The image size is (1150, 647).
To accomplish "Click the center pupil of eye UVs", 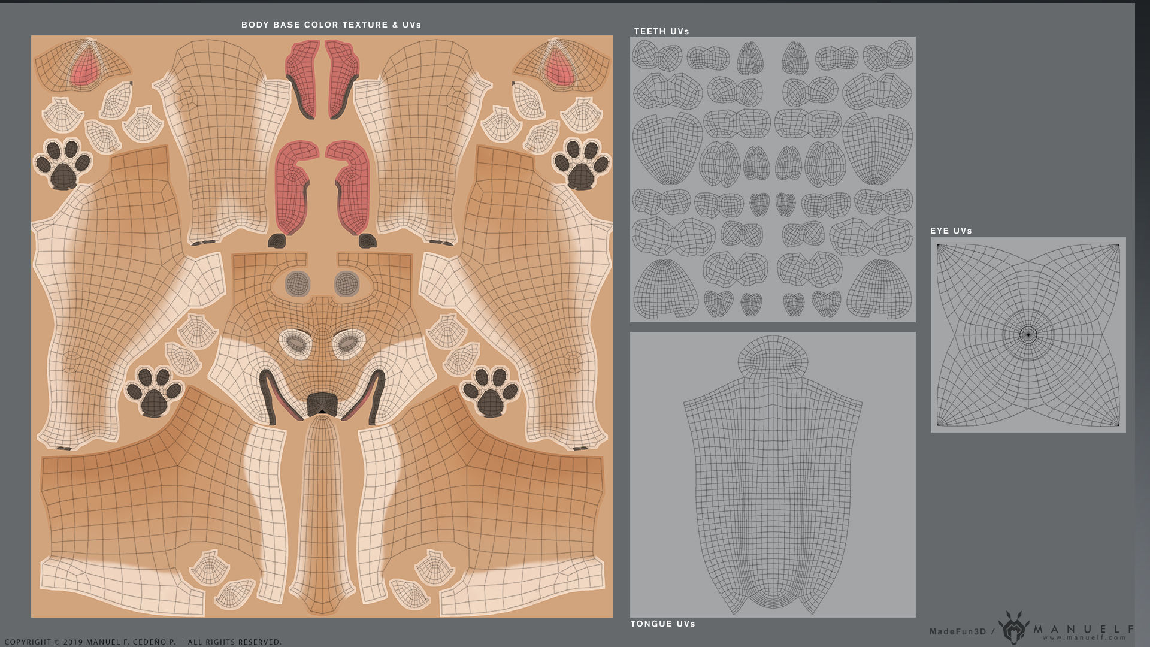I will [1028, 335].
